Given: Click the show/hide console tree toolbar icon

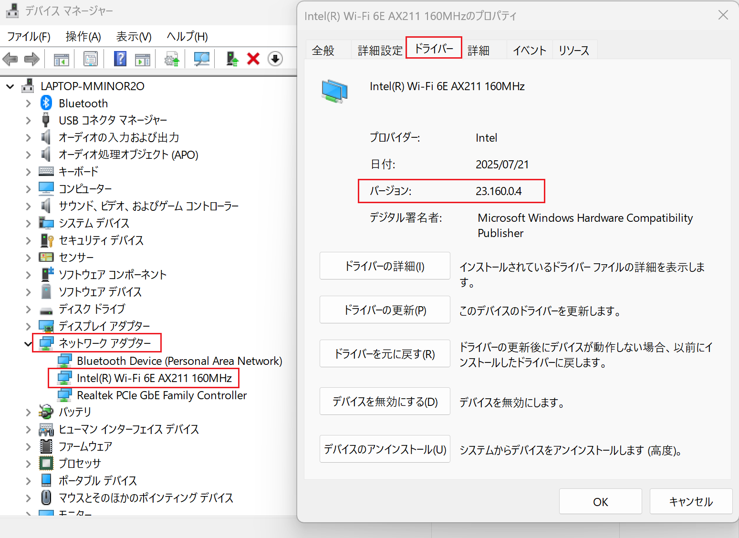Looking at the screenshot, I should tap(62, 59).
